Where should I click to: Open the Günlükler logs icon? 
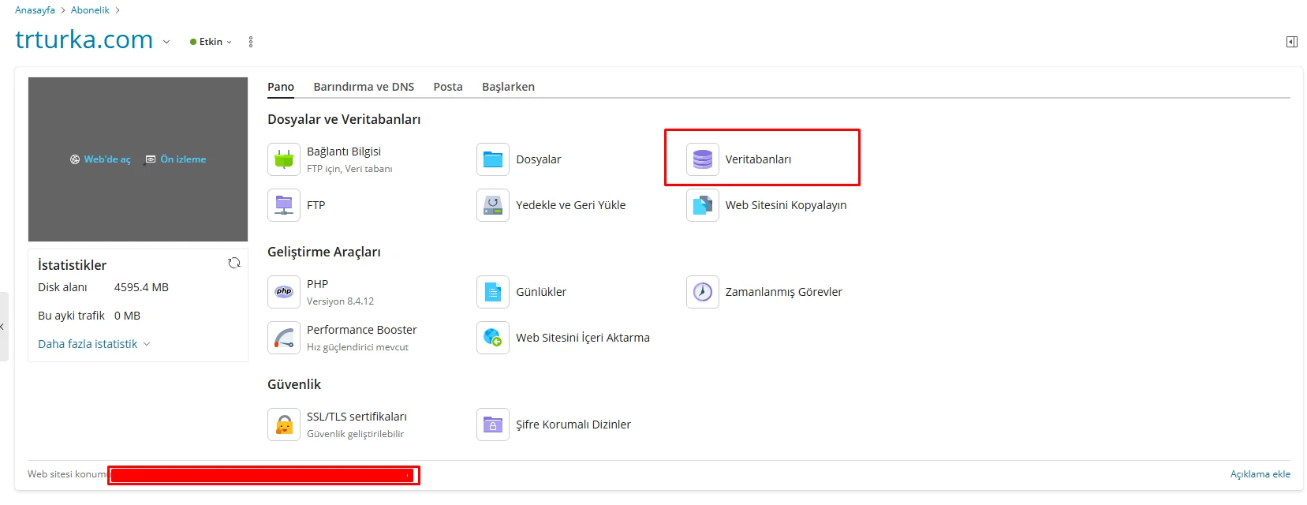493,292
